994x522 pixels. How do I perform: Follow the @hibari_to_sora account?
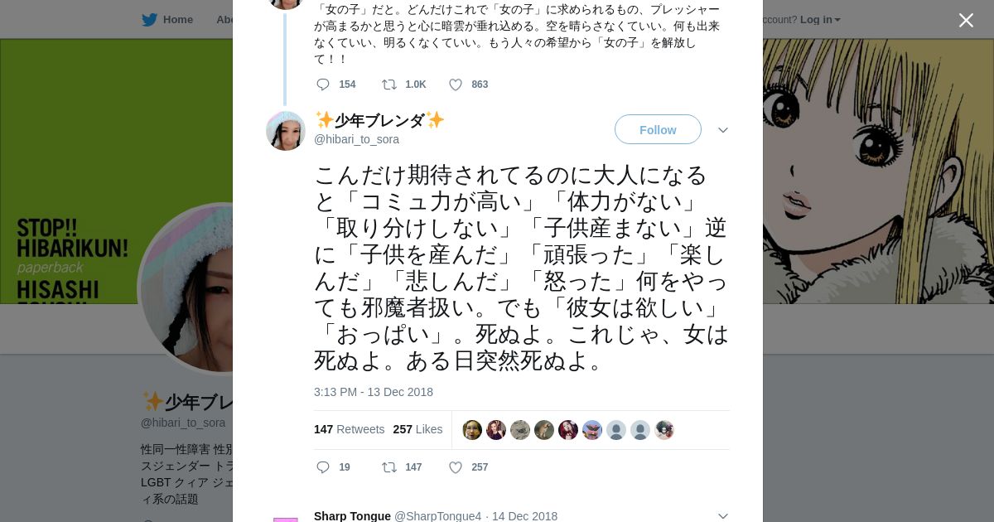658,130
